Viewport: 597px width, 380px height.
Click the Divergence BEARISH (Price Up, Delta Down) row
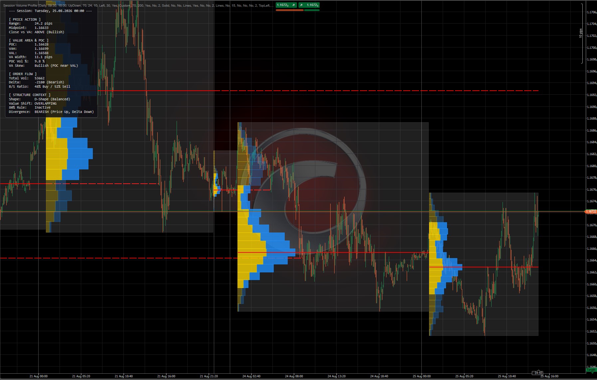(x=51, y=112)
